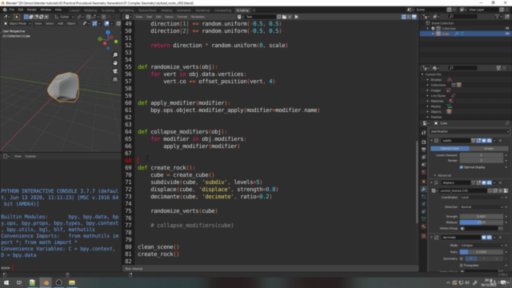Toggle visibility eye for Collection
Screen dimensions: 512x288
[507, 29]
